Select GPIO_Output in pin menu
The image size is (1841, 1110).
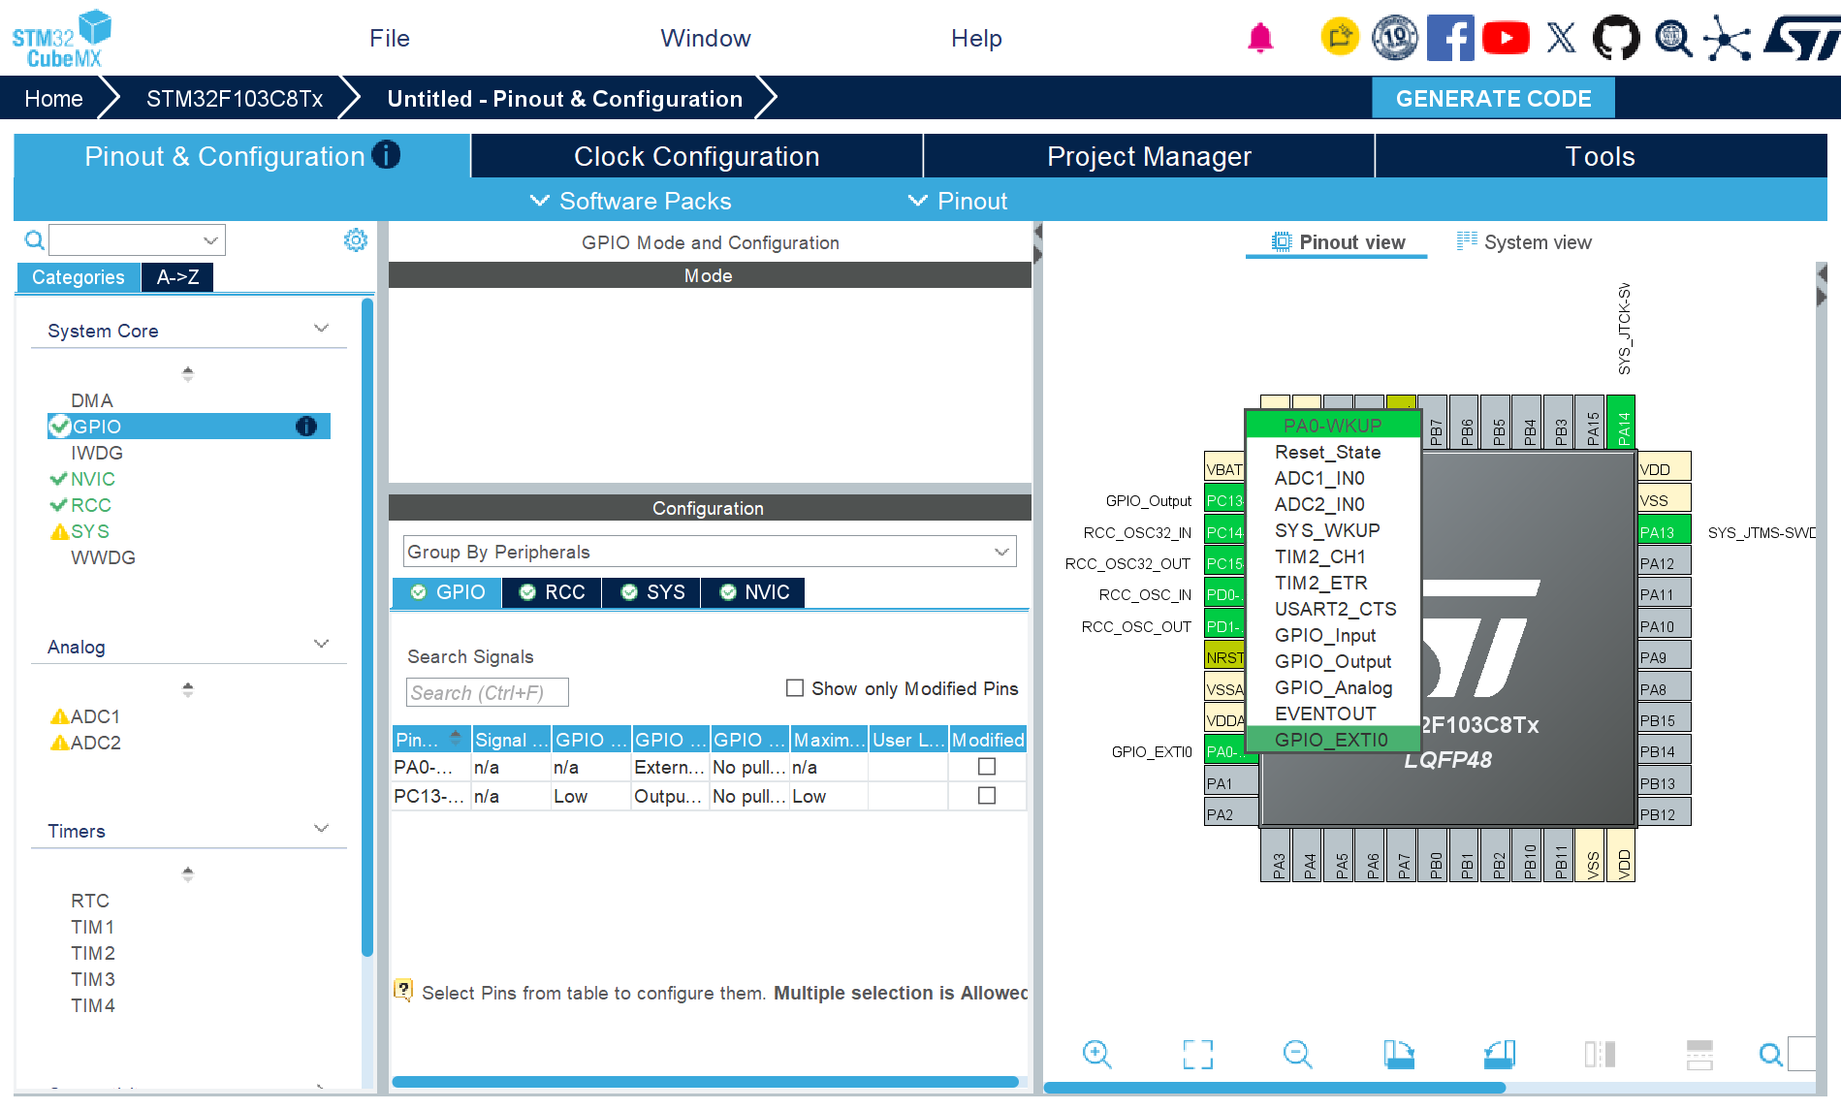point(1333,661)
